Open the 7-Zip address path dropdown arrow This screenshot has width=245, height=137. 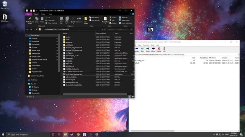238,55
